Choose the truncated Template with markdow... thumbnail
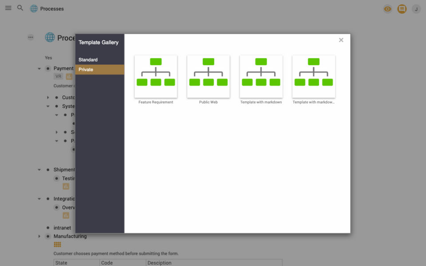 (314, 77)
